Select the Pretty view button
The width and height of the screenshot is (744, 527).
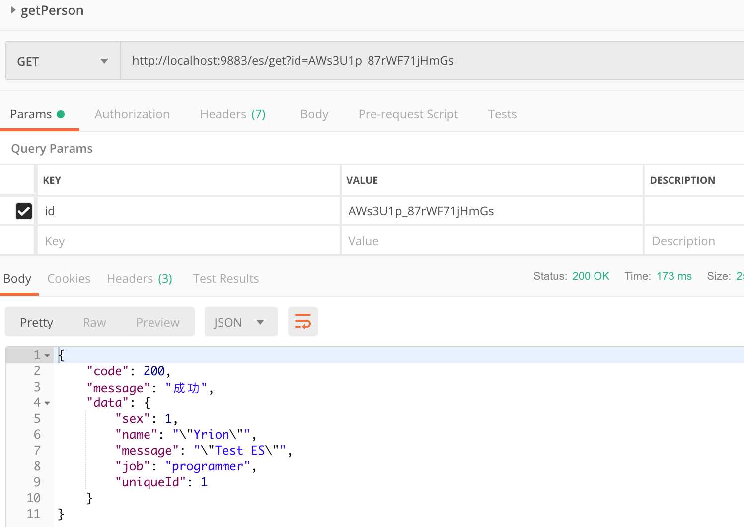coord(36,322)
